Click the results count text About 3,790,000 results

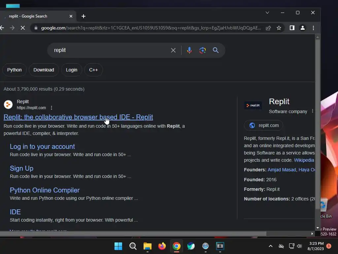pos(44,89)
